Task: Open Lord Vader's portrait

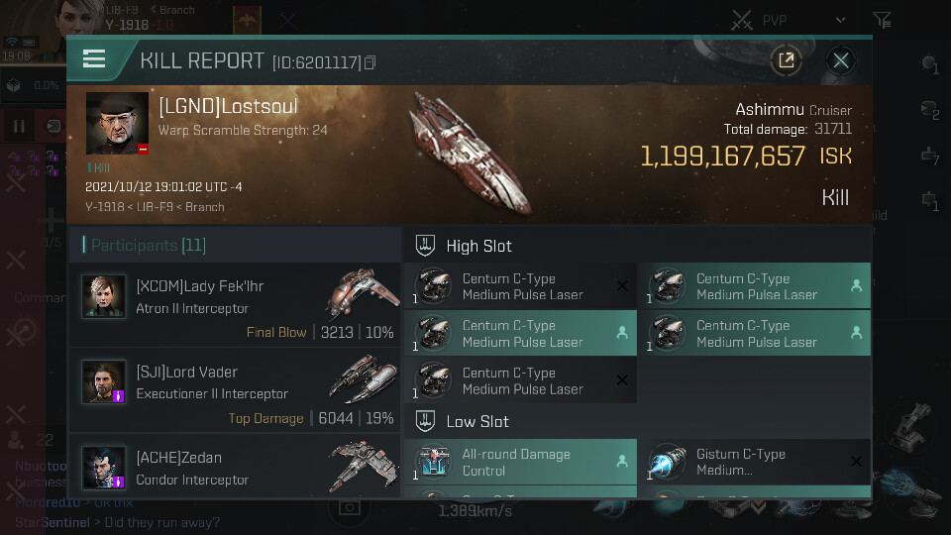Action: coord(104,382)
